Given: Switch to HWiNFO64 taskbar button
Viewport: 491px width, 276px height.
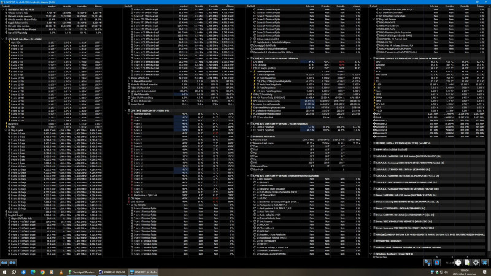Looking at the screenshot, I should point(143,272).
